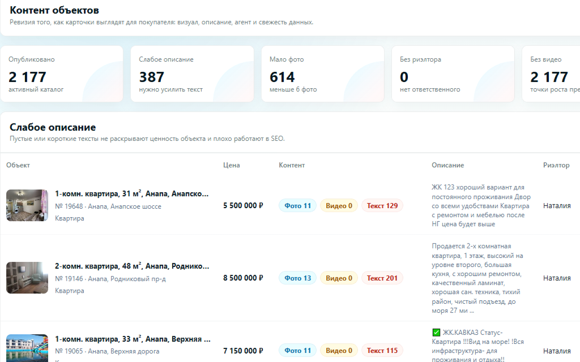The width and height of the screenshot is (580, 362).
Task: Click realtor Наталия in the № 19648 row
Action: point(557,205)
